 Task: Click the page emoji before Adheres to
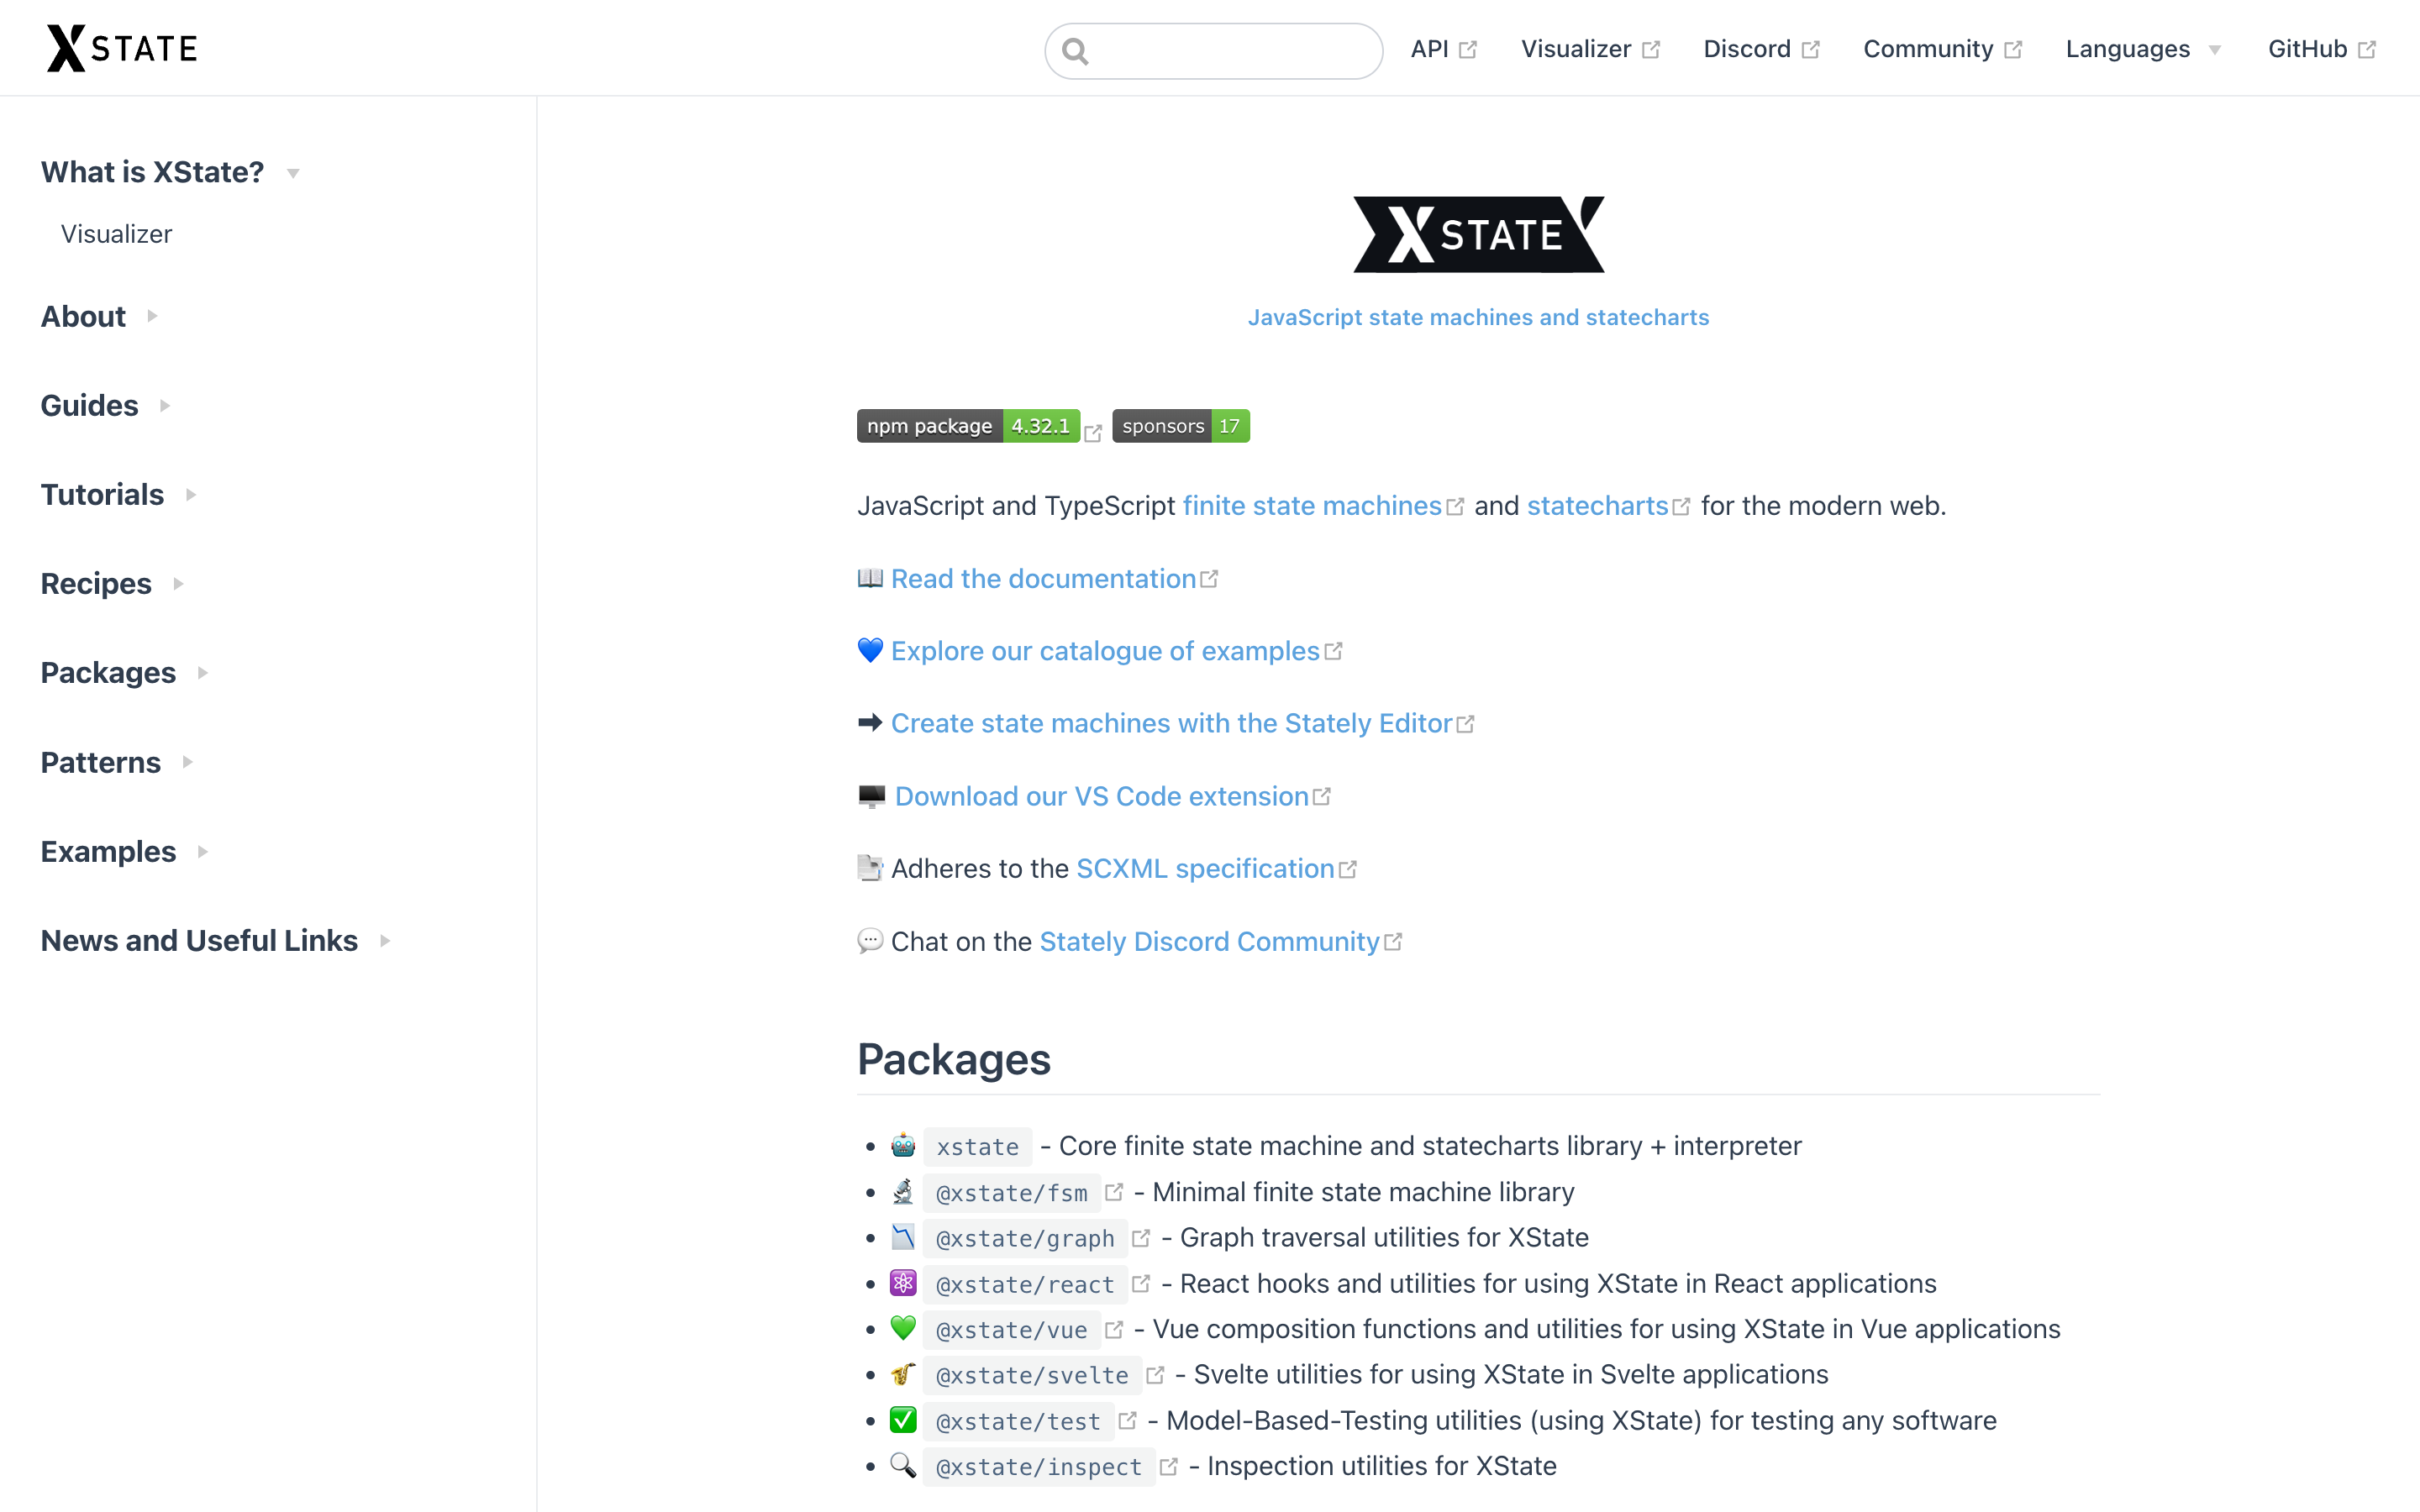tap(870, 868)
